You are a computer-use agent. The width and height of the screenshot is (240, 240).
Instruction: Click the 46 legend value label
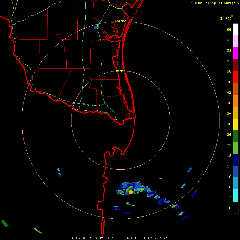click(229, 82)
